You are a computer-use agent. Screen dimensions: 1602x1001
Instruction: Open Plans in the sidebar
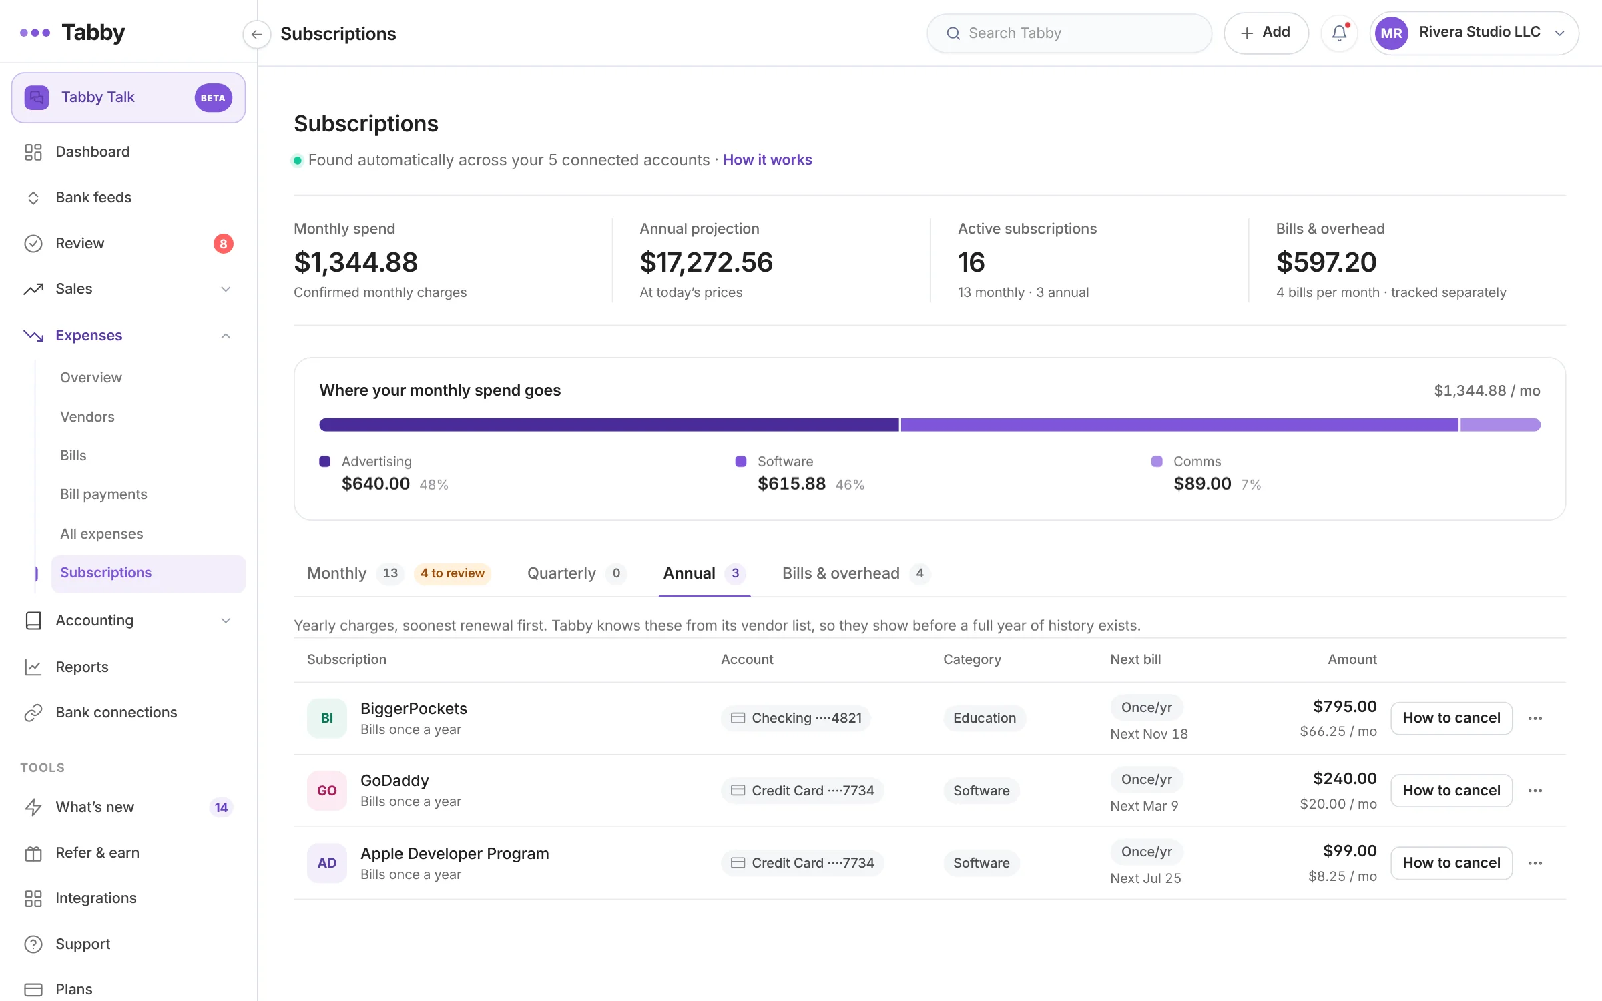(128, 989)
